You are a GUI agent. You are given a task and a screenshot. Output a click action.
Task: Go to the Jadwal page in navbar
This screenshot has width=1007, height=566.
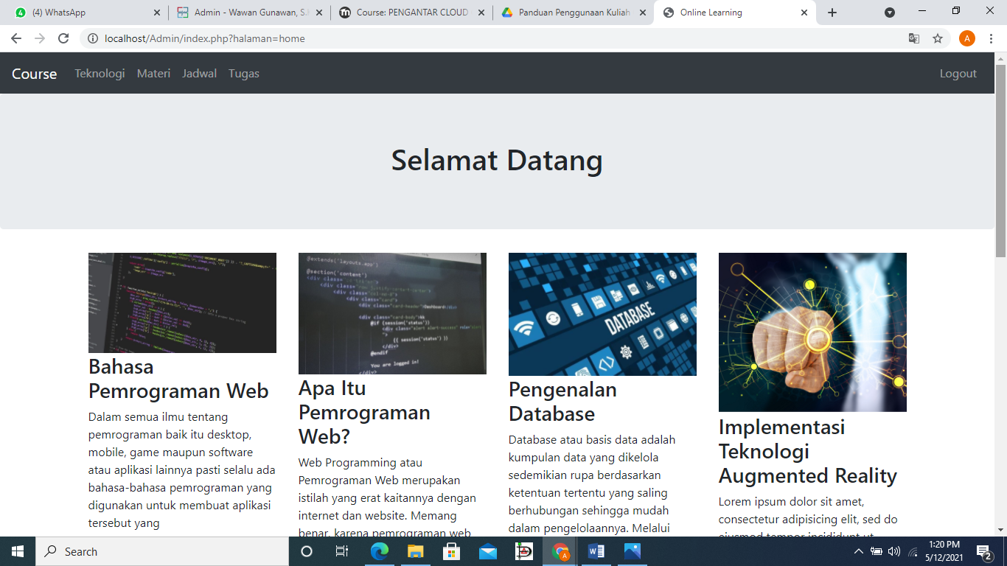(199, 74)
